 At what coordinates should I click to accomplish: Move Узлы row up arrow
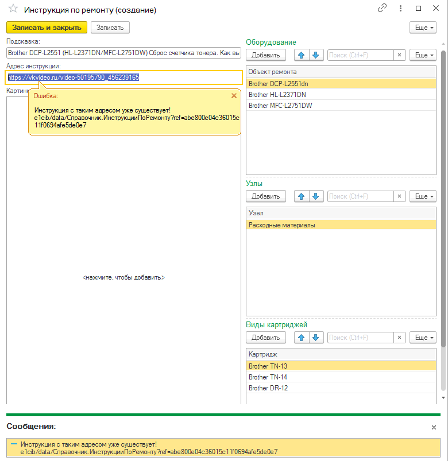tap(302, 196)
